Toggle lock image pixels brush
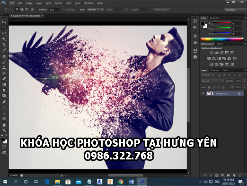This screenshot has height=186, width=247. pyautogui.click(x=214, y=87)
